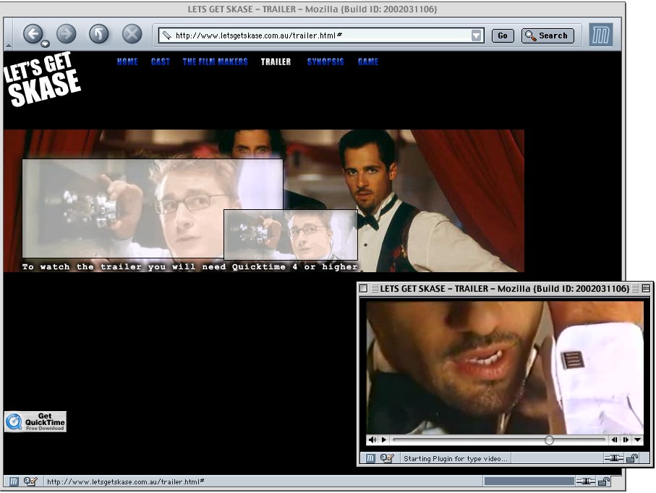
Task: Select the TRAILER navigation item
Action: coord(276,62)
